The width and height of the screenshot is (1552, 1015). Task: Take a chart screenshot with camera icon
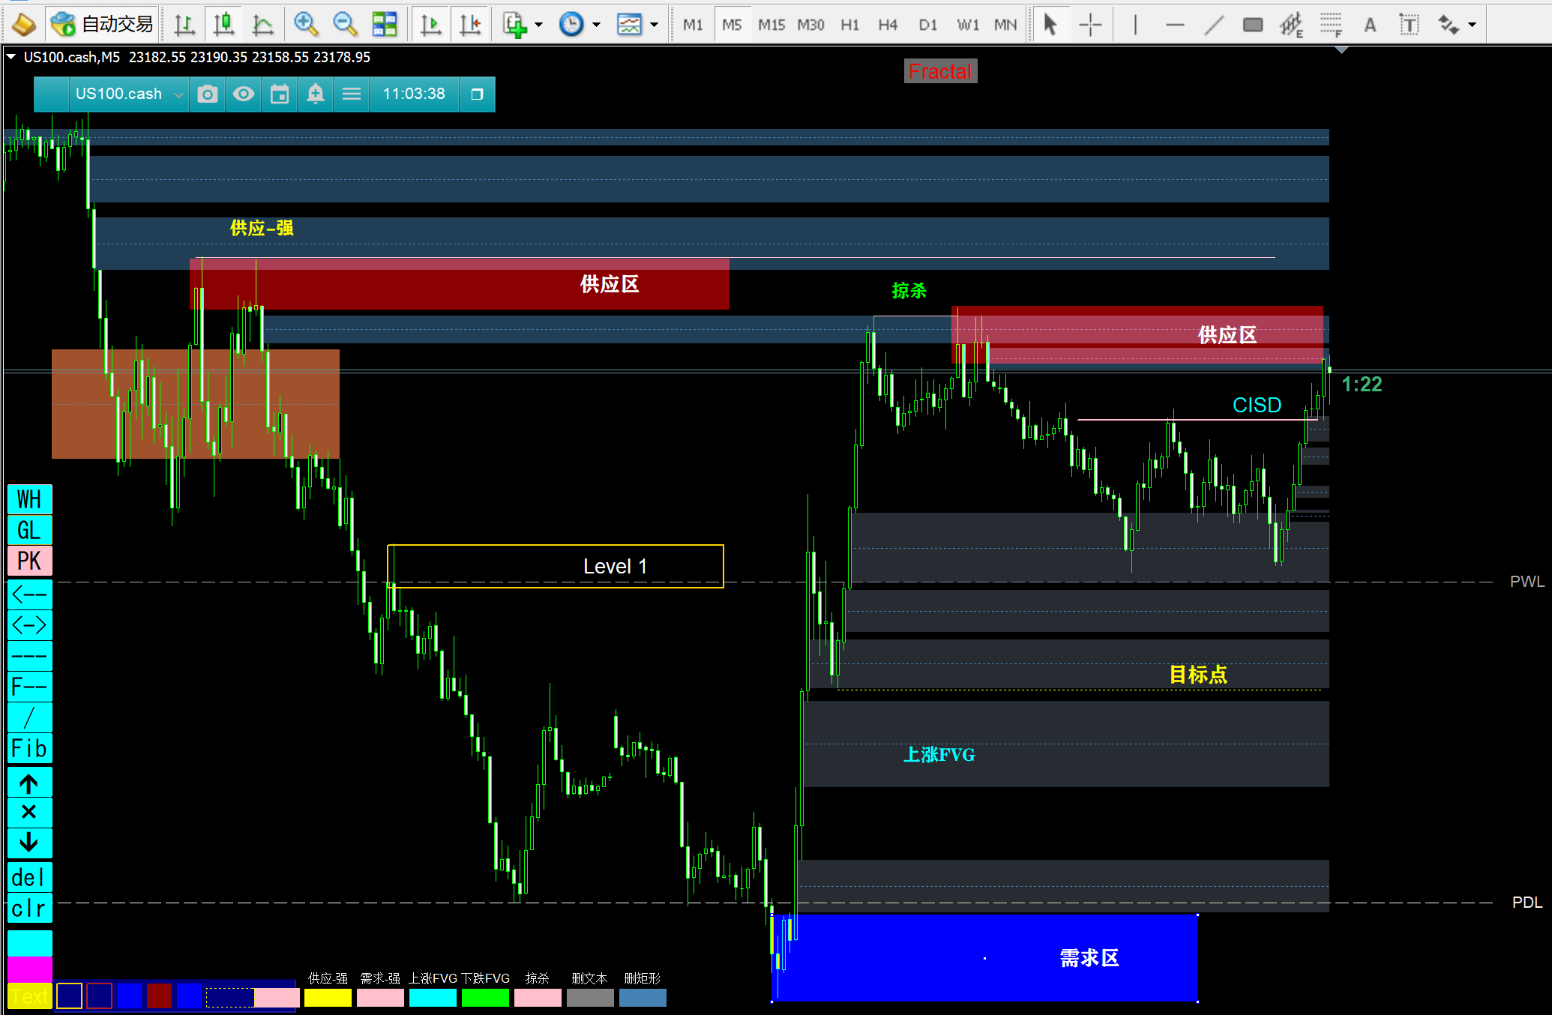pos(208,94)
